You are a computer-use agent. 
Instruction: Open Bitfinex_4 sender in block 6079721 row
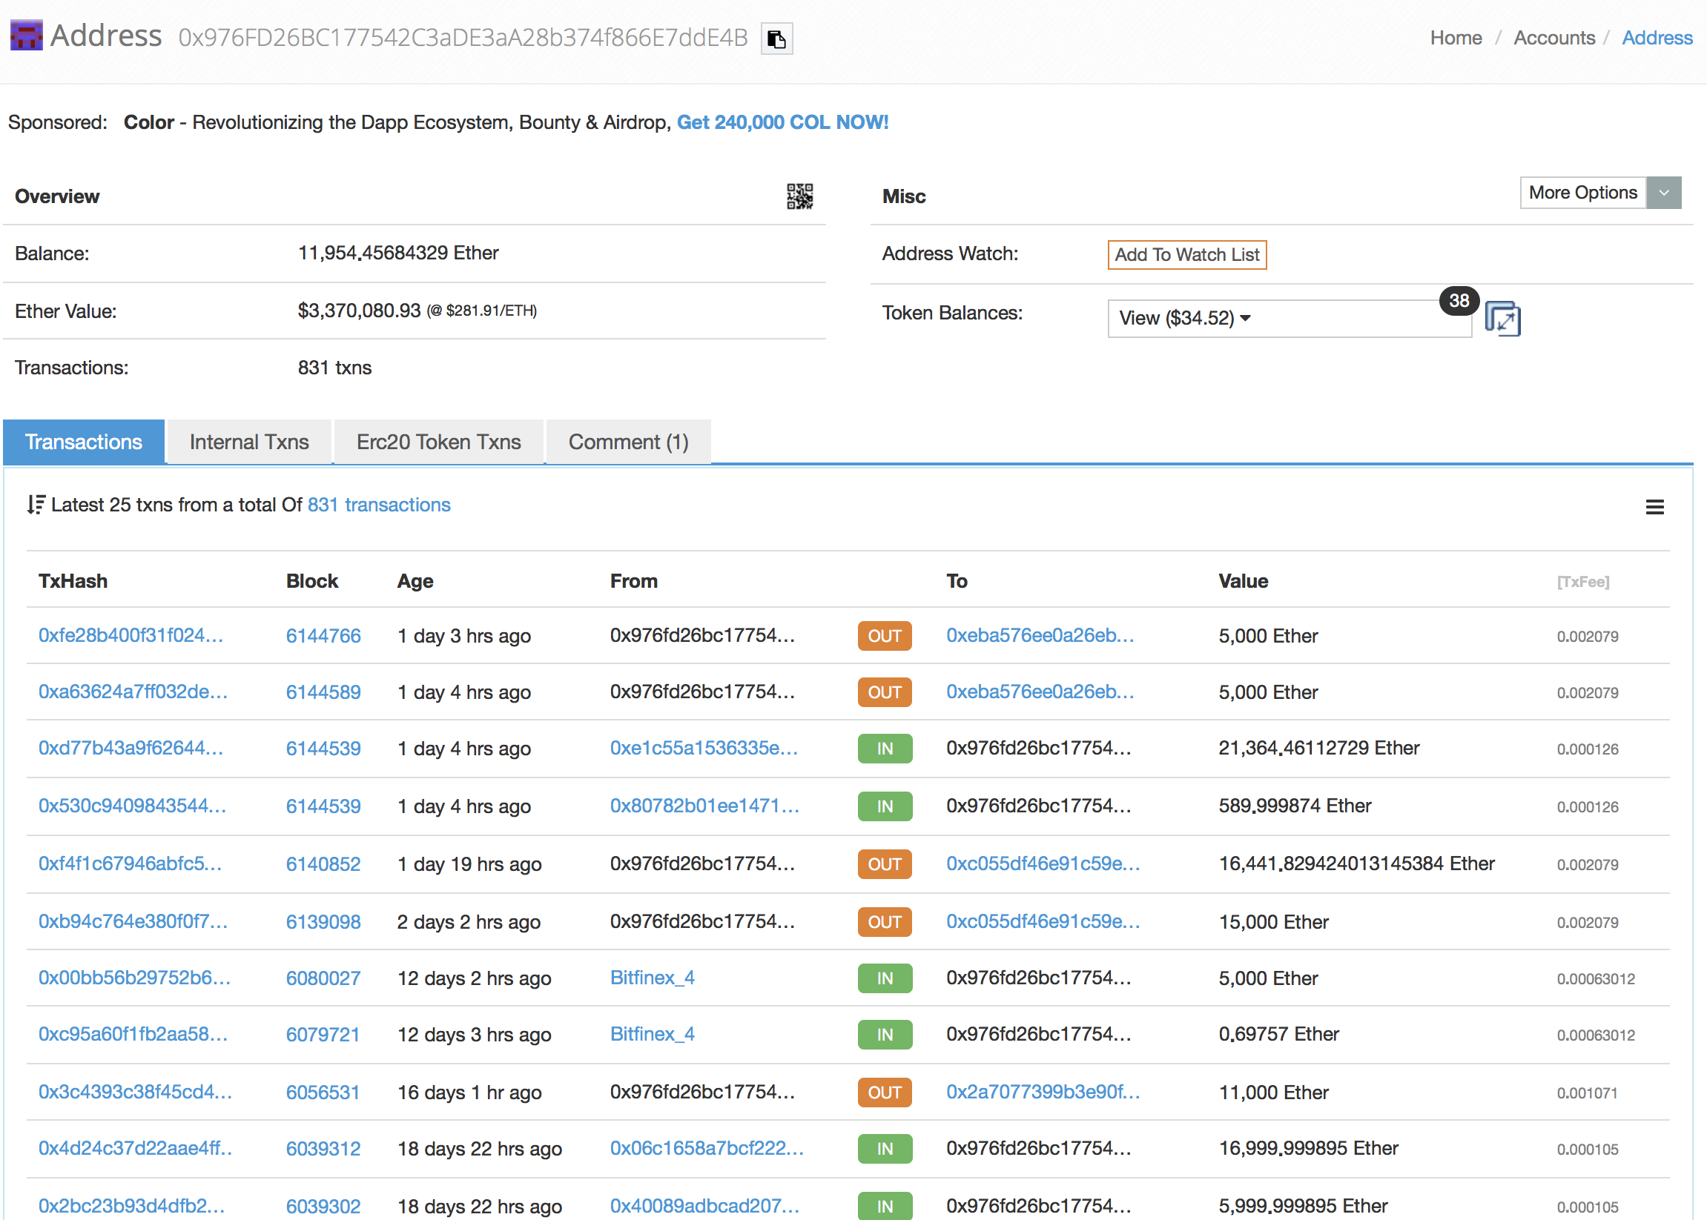pyautogui.click(x=653, y=1035)
